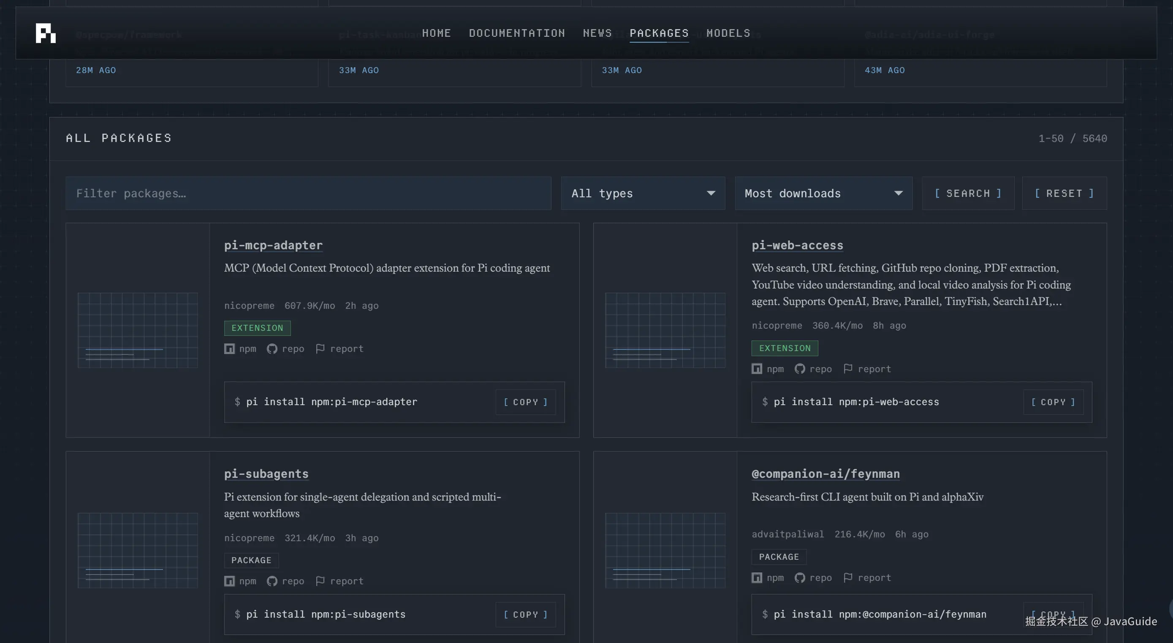1173x643 pixels.
Task: Focus the Filter packages input field
Action: tap(308, 193)
